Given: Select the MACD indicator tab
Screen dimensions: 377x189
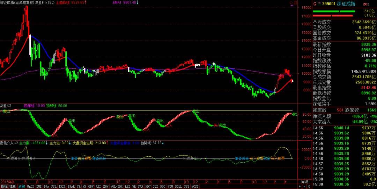Looking at the screenshot, I should click(30, 186).
